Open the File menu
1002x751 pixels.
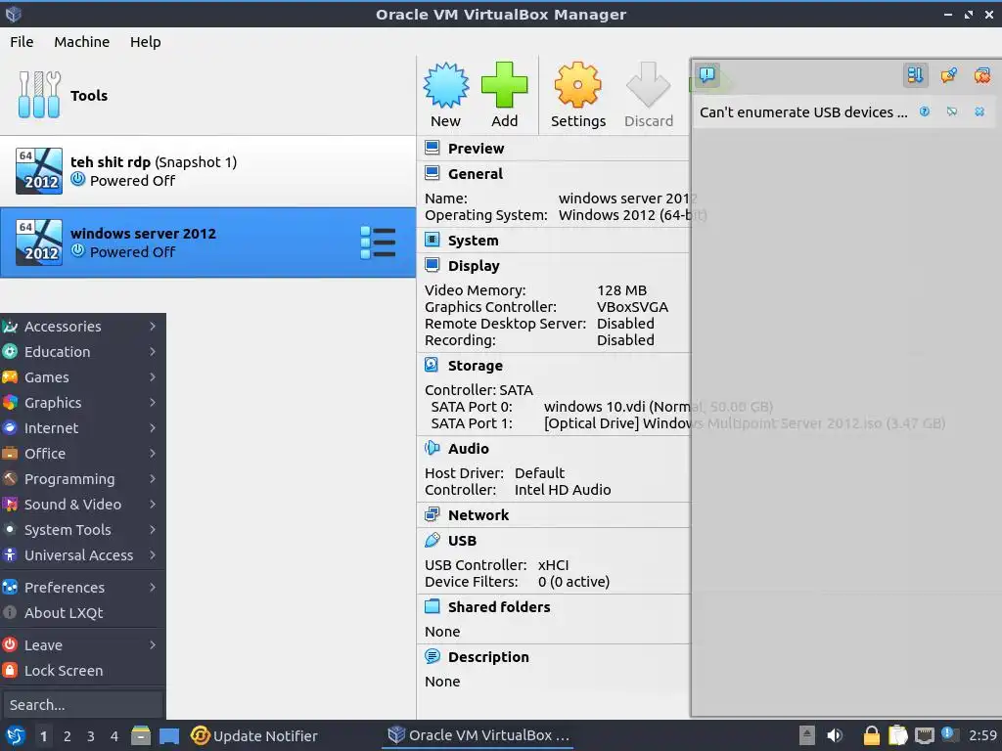coord(22,41)
